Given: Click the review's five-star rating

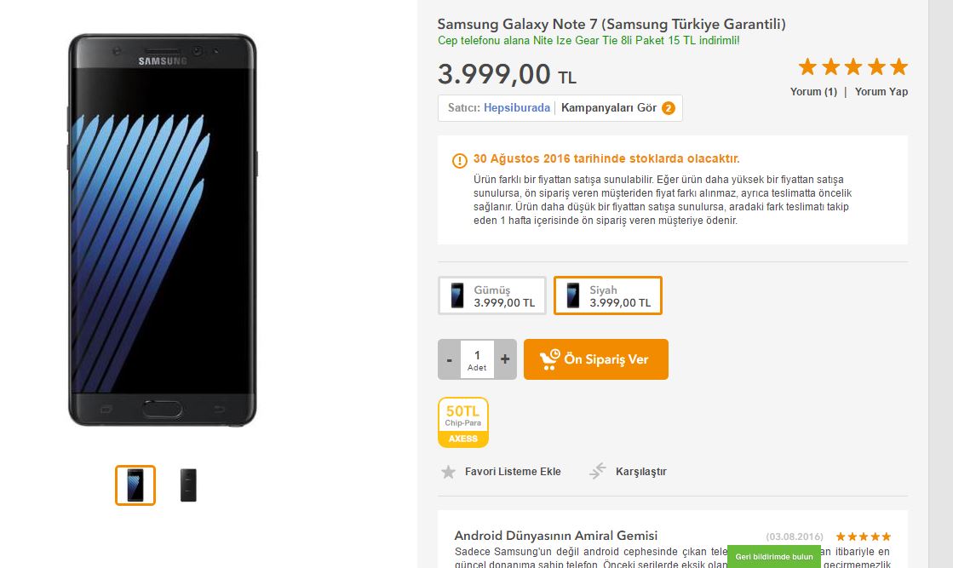Looking at the screenshot, I should click(863, 536).
